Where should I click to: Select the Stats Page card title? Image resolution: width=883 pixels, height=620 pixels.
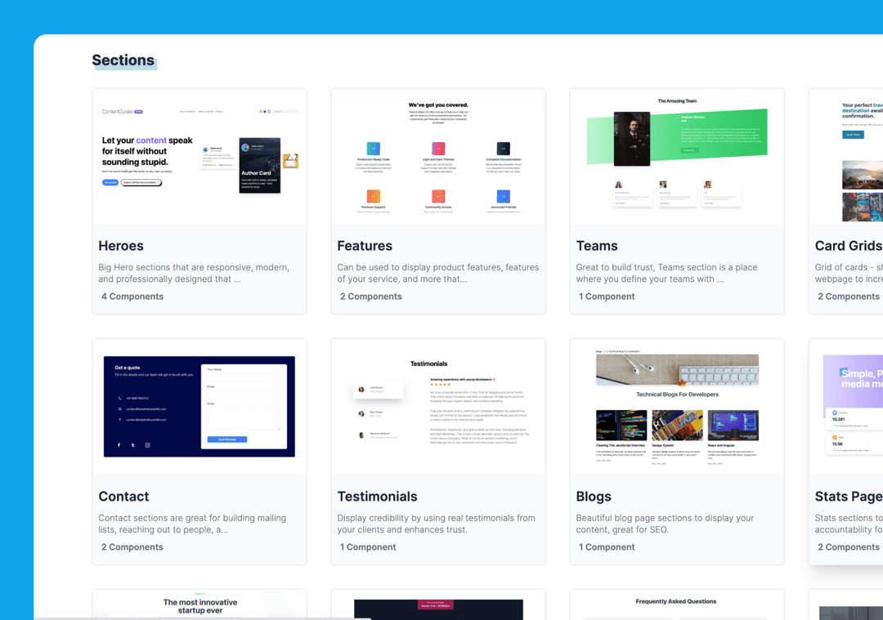tap(848, 497)
